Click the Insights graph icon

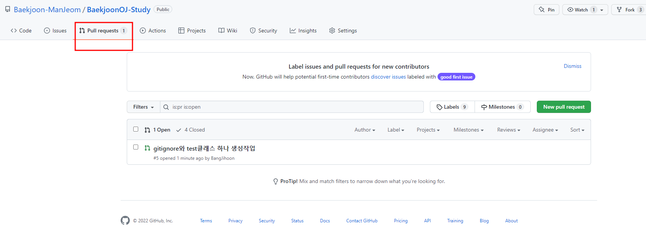[x=293, y=31]
